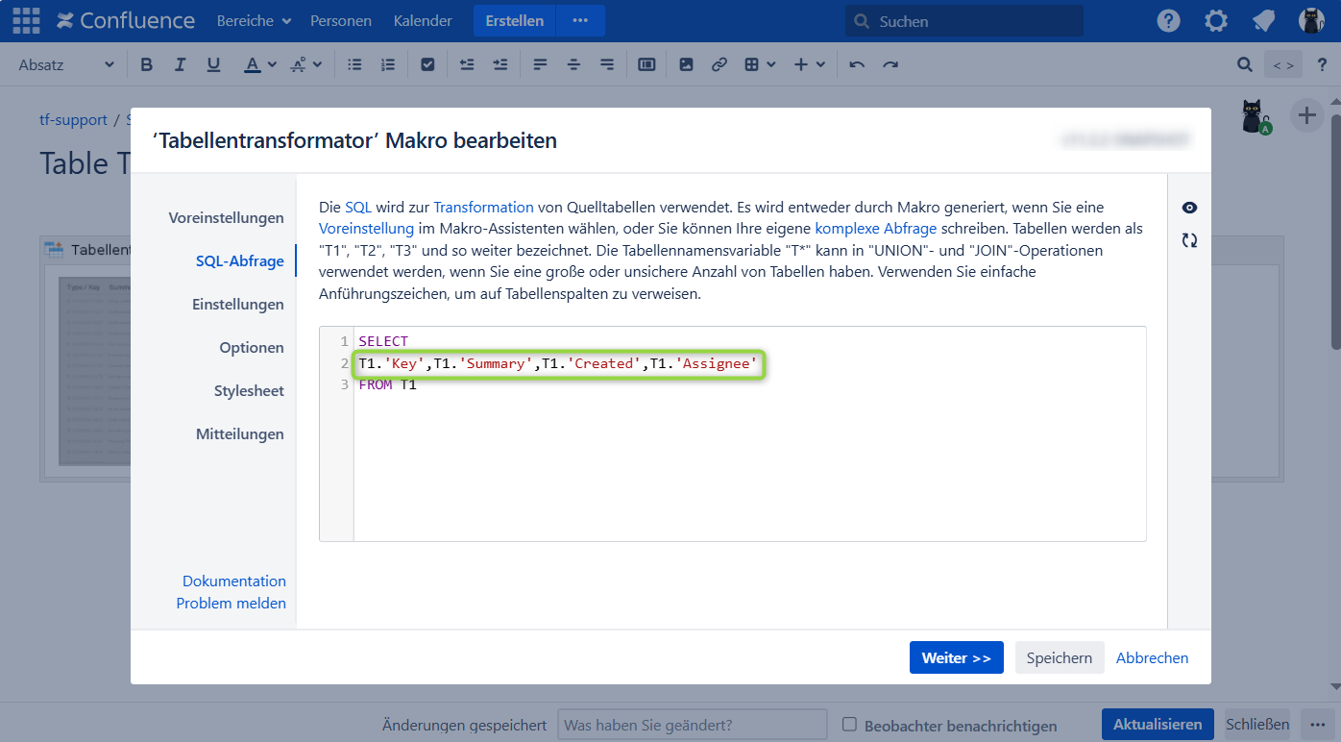The image size is (1341, 742).
Task: Switch to source editor view
Action: pyautogui.click(x=1283, y=64)
